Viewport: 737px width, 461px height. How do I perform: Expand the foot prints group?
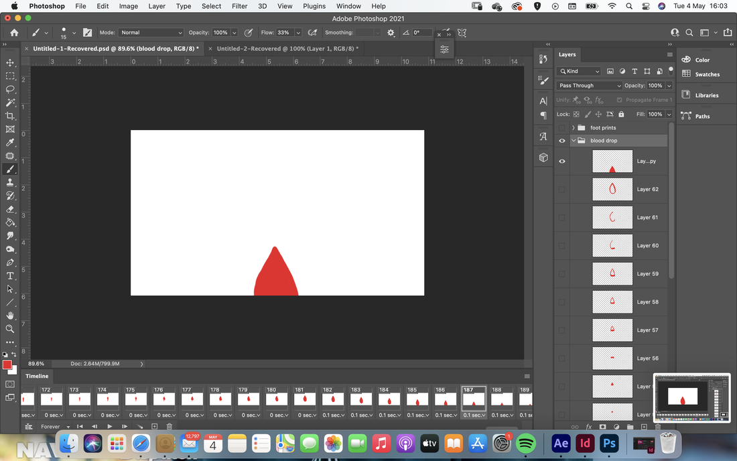tap(574, 128)
